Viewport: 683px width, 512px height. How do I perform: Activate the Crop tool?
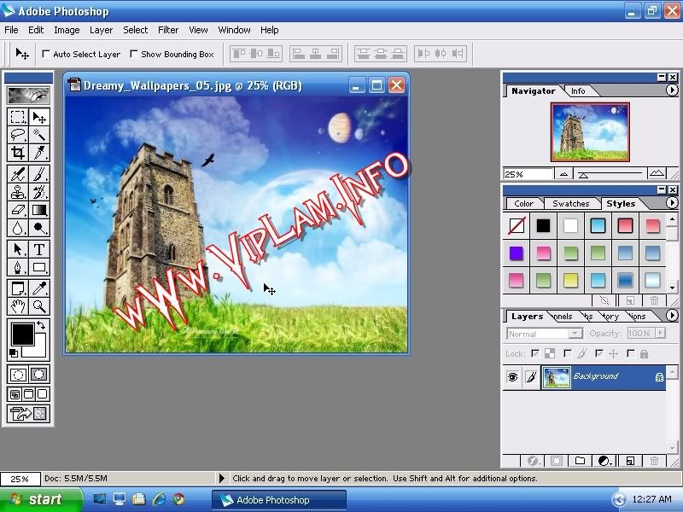18,153
